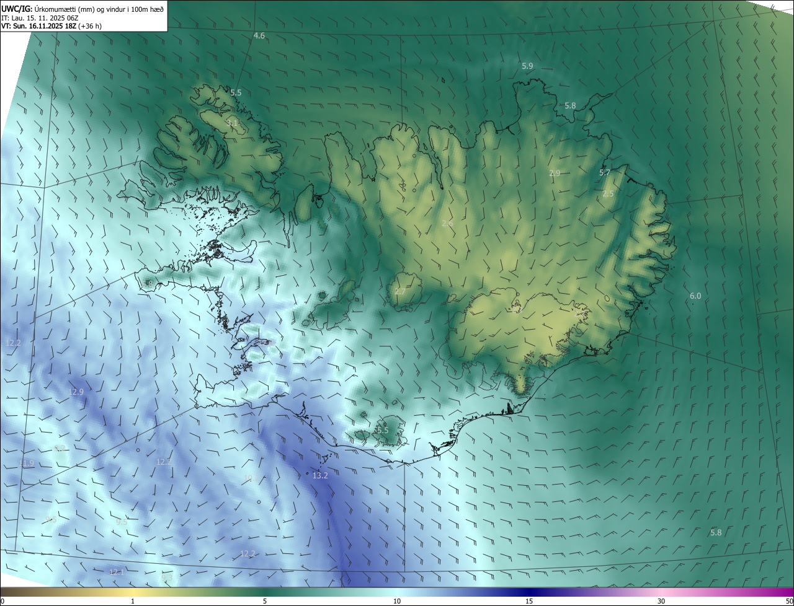Click the 5.9 value north of Iceland
The image size is (794, 606).
point(527,66)
